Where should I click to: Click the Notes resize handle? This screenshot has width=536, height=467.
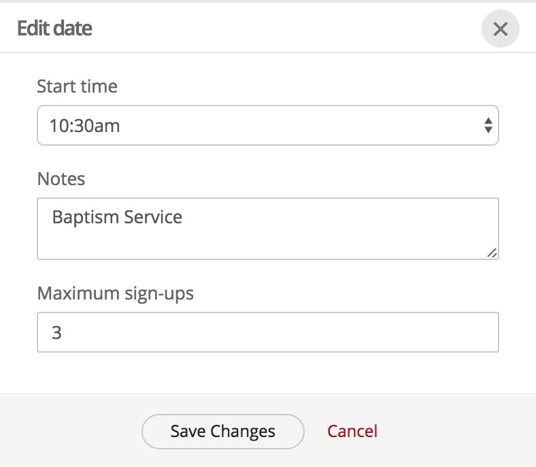point(492,253)
